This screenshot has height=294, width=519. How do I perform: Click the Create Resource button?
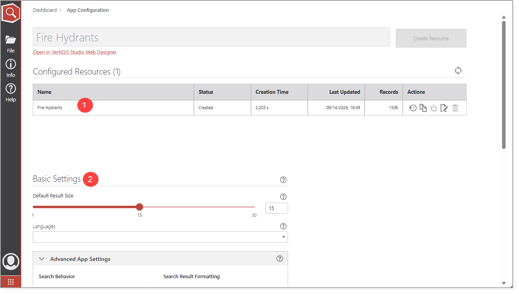pos(431,38)
